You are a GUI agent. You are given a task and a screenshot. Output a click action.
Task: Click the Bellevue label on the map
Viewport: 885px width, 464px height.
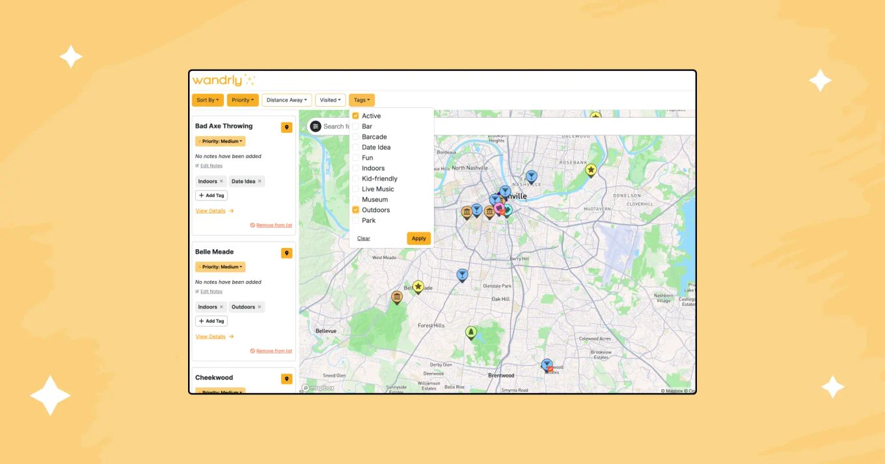[x=326, y=331]
